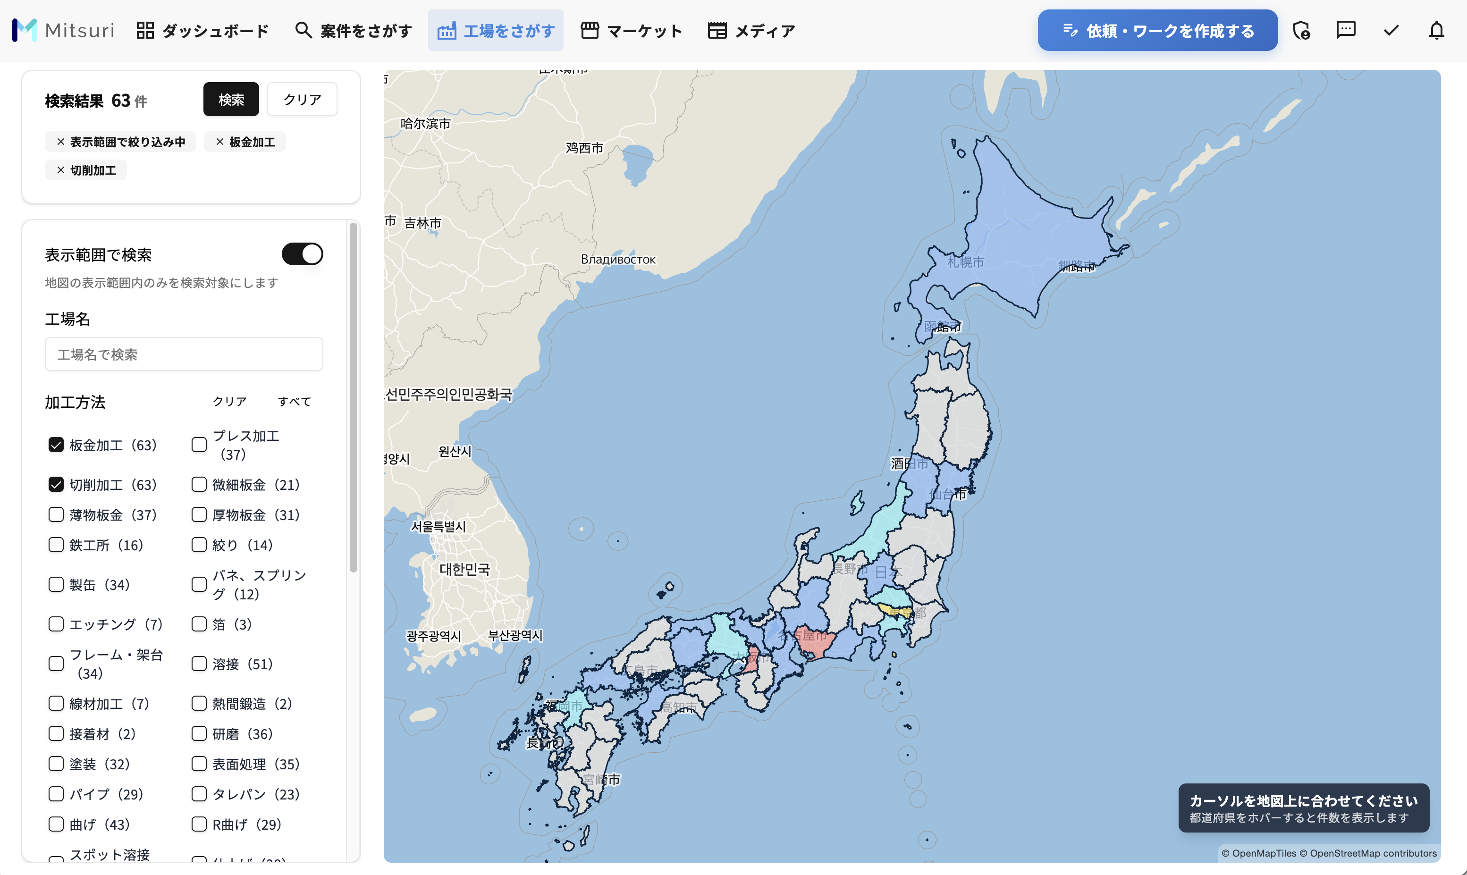Enable the 溶接 (51) checkbox

(x=199, y=664)
